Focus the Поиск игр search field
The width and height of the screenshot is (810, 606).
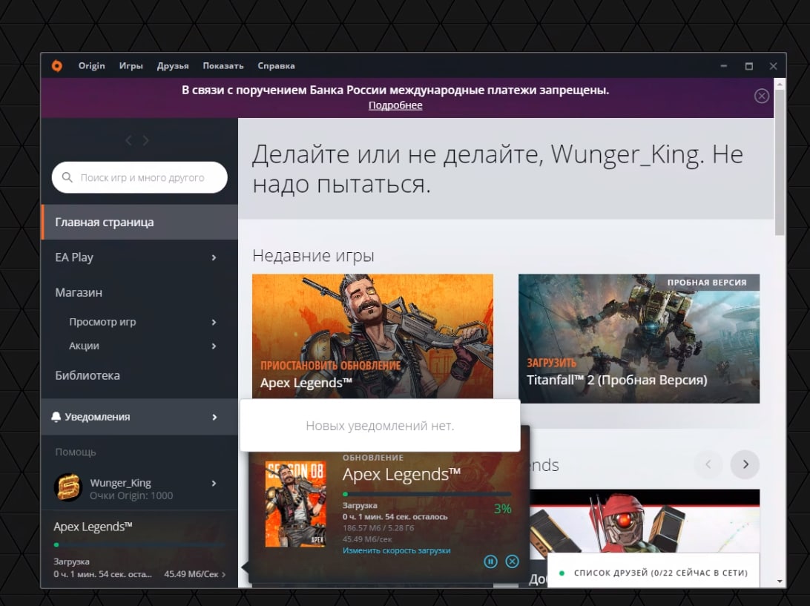point(139,177)
